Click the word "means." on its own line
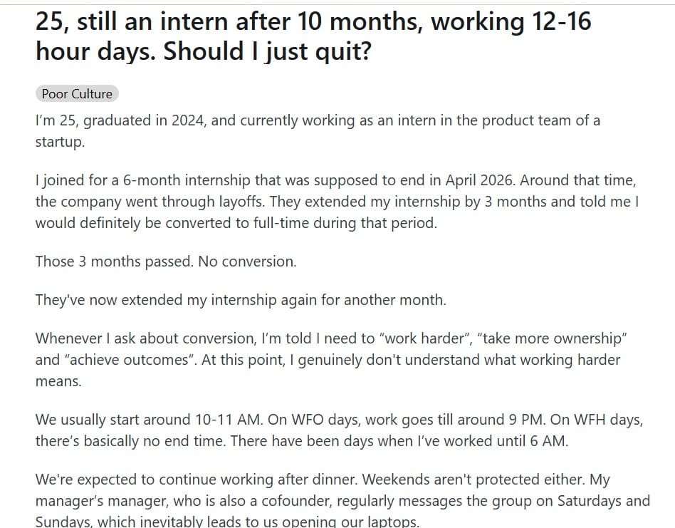The width and height of the screenshot is (675, 528). (58, 381)
